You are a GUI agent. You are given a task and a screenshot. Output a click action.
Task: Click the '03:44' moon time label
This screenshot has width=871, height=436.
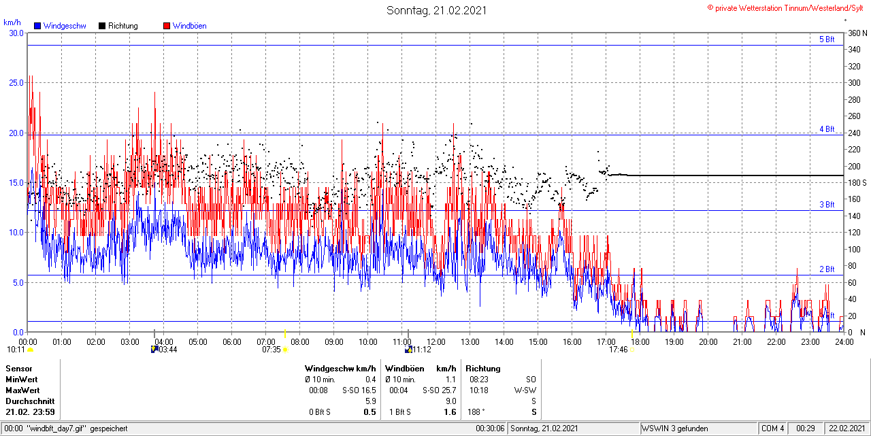pos(168,350)
